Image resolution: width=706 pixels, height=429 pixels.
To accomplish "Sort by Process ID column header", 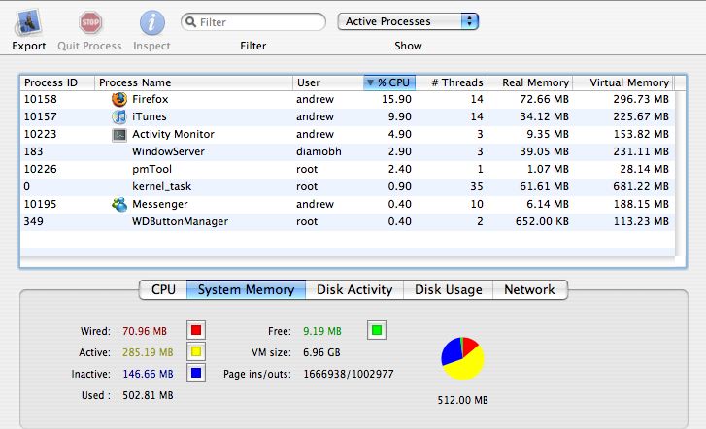I will [x=57, y=82].
